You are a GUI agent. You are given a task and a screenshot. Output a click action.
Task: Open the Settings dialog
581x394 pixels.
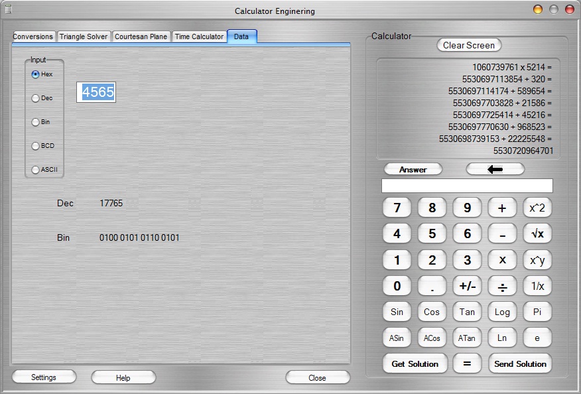(x=44, y=377)
